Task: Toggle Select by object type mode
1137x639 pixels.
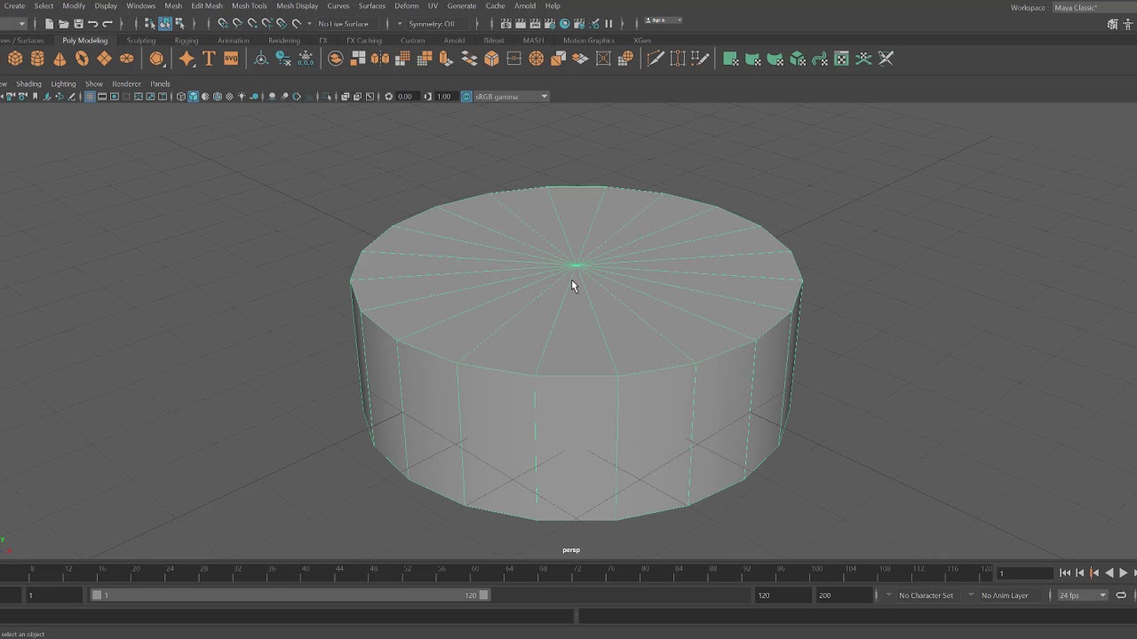Action: pos(165,24)
